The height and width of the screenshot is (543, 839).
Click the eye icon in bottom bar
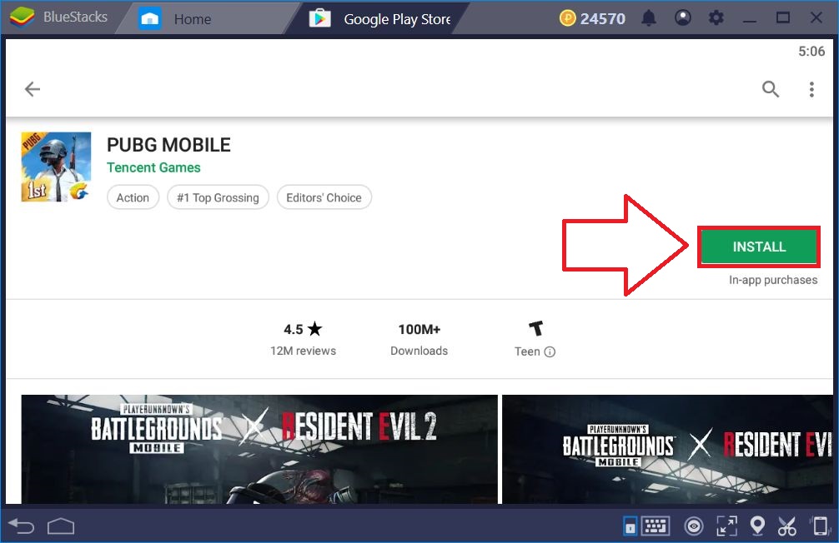coord(693,526)
